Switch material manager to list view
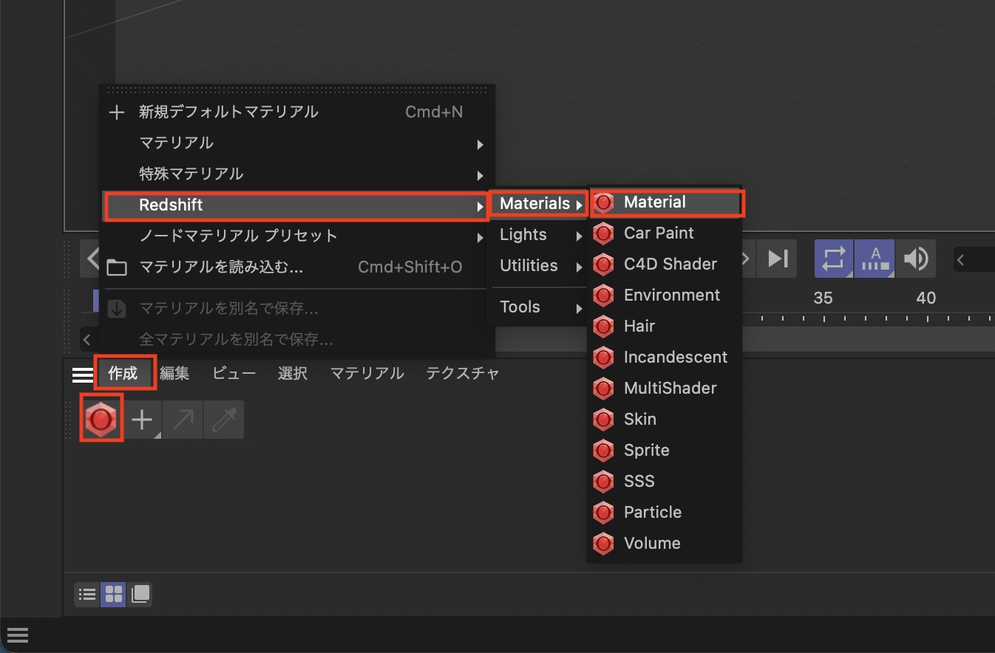Image resolution: width=995 pixels, height=653 pixels. (87, 594)
